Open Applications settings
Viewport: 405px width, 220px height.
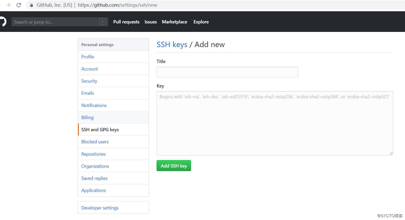113,190
